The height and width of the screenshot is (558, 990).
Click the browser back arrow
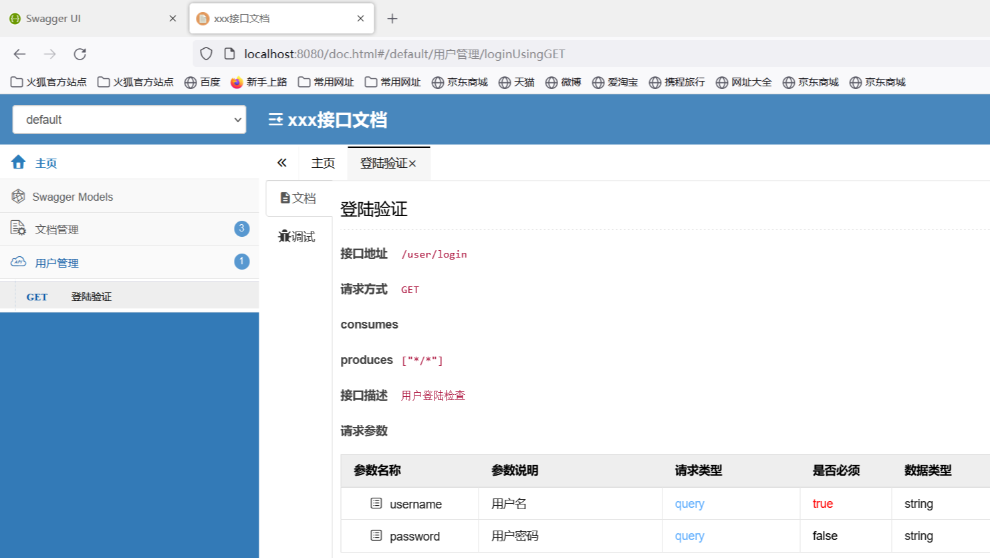[19, 54]
